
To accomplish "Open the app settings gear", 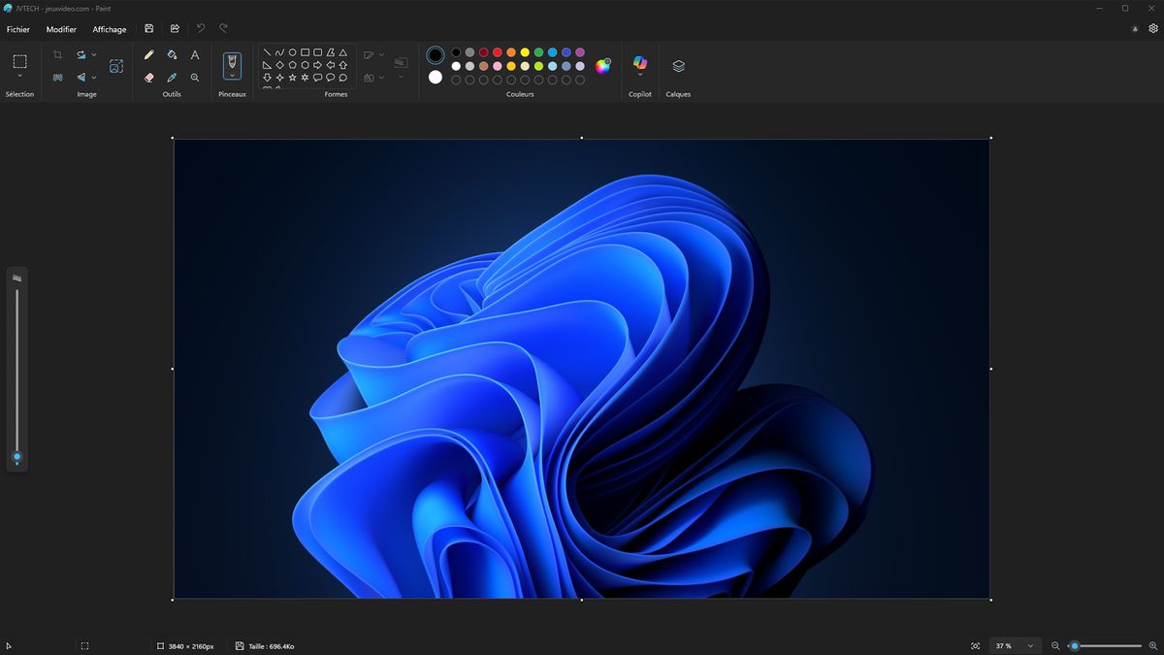I will point(1153,29).
